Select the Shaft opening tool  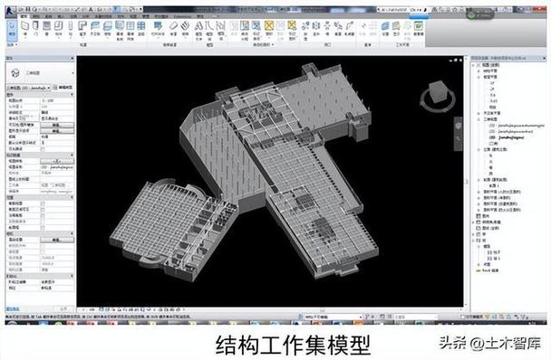316,28
